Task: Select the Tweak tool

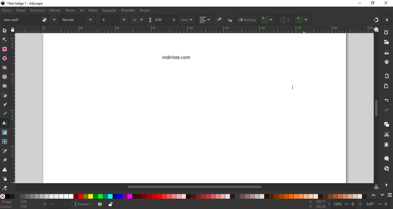Action: click(x=5, y=169)
